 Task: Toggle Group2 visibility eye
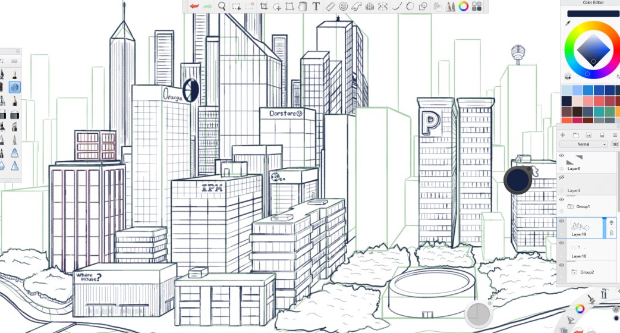(562, 265)
